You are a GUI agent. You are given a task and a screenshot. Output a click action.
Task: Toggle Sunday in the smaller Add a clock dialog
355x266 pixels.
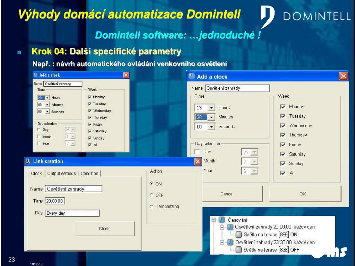(90, 138)
